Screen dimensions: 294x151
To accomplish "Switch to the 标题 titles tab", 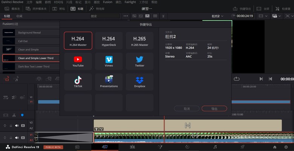I will (x=7, y=16).
